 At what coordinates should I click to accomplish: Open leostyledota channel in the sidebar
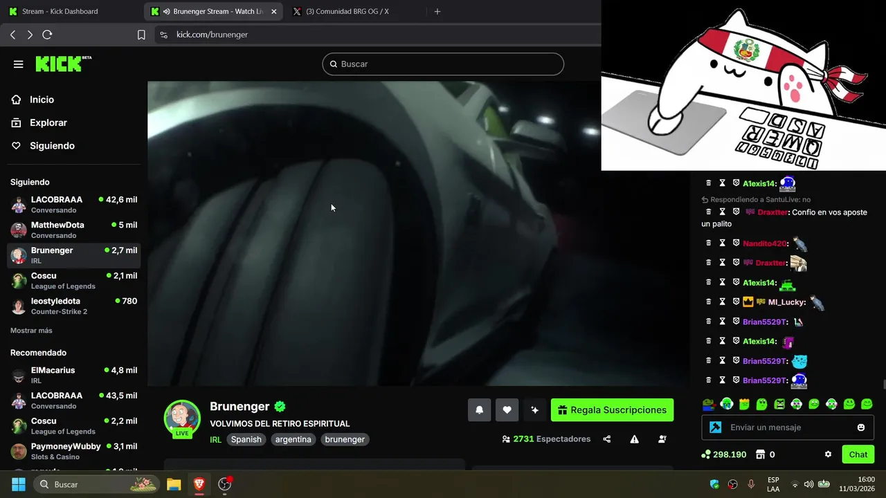click(74, 306)
